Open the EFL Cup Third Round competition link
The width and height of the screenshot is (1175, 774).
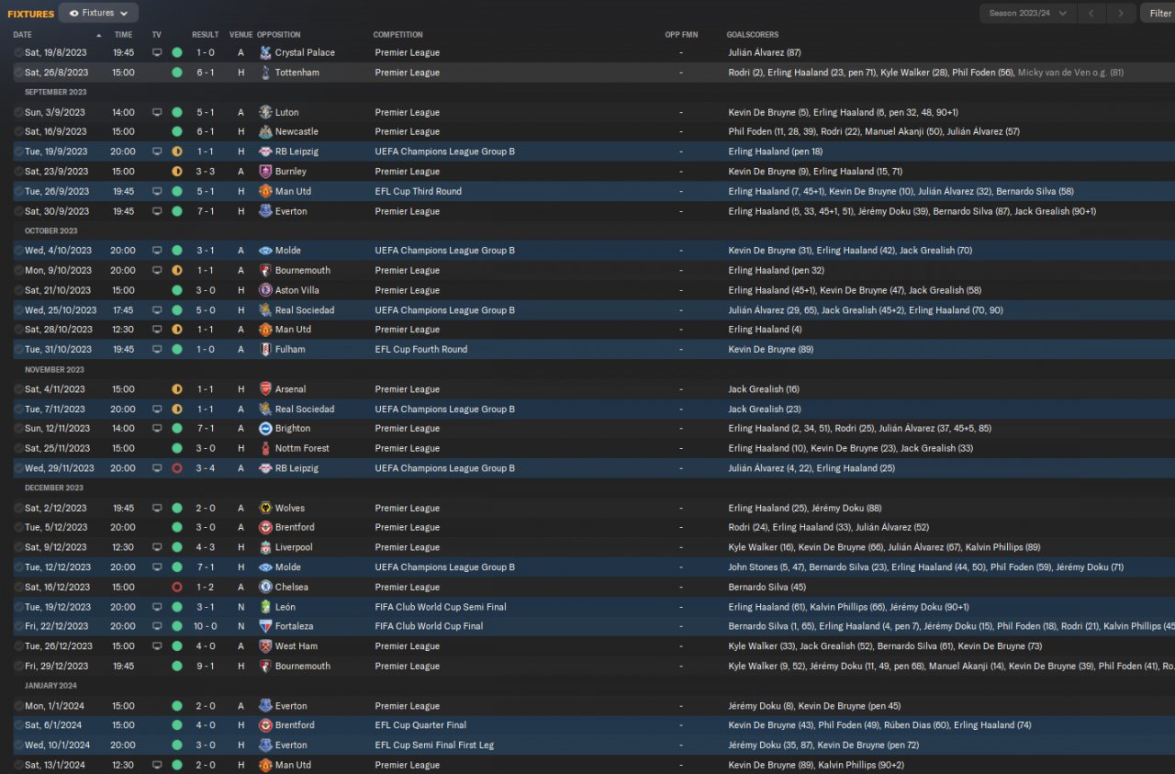click(x=418, y=191)
